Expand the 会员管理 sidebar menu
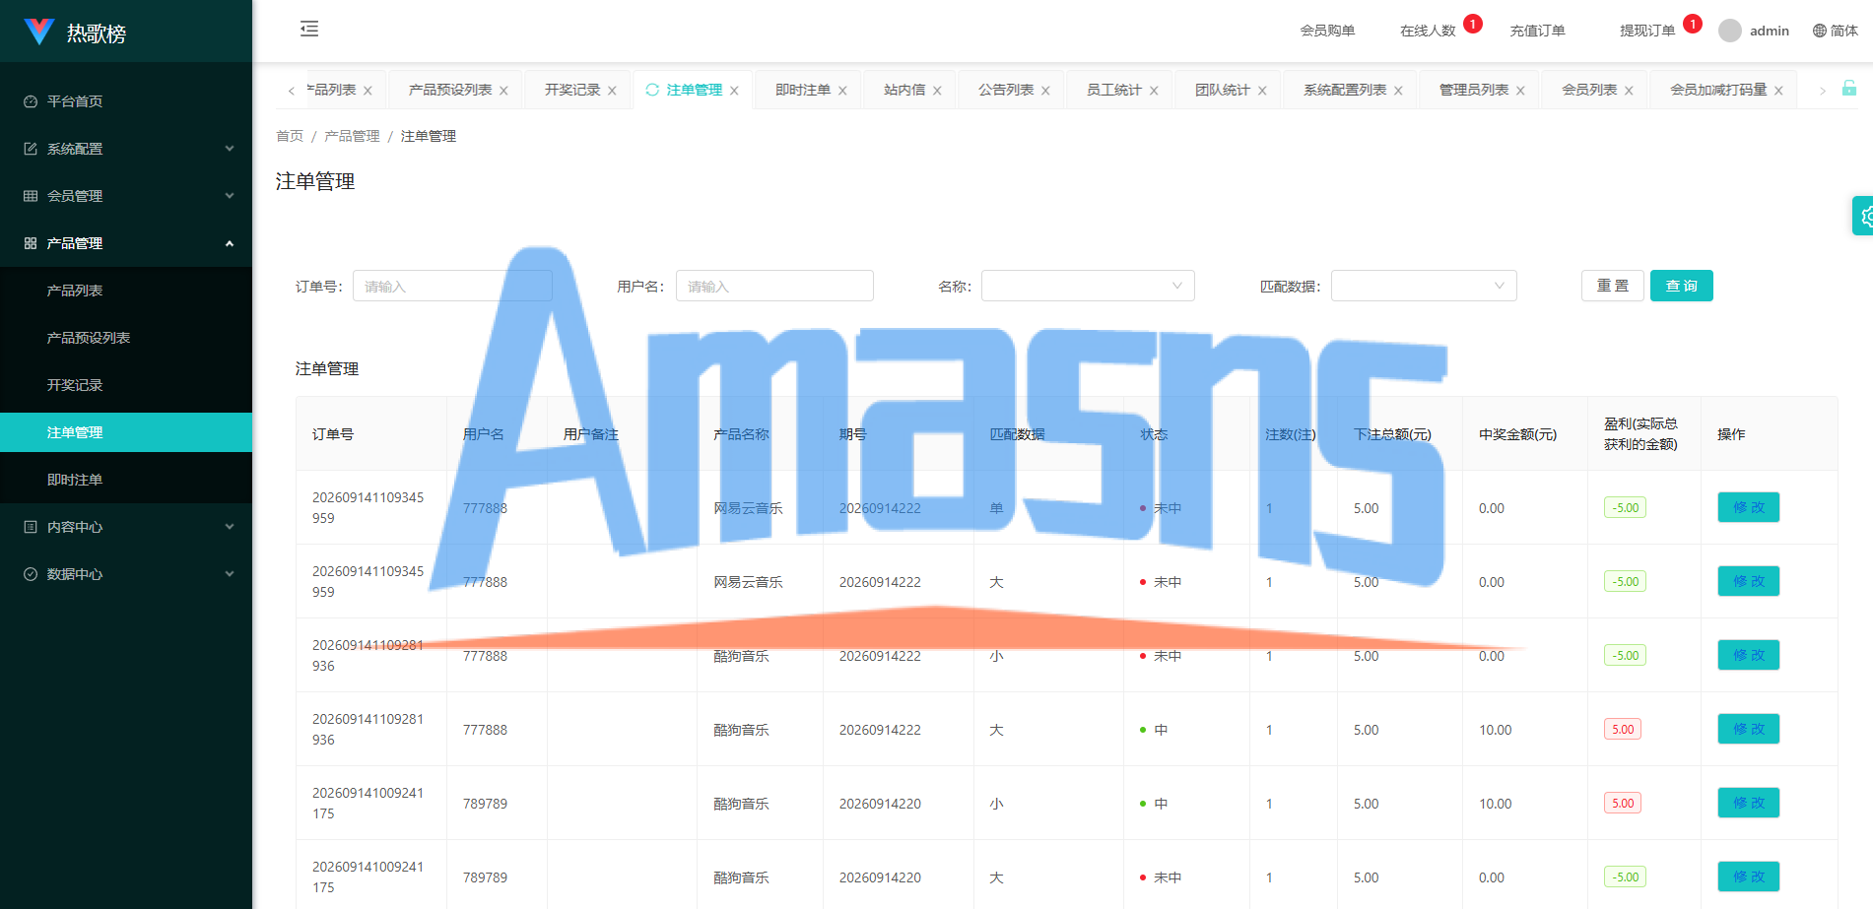The image size is (1873, 909). tap(126, 196)
